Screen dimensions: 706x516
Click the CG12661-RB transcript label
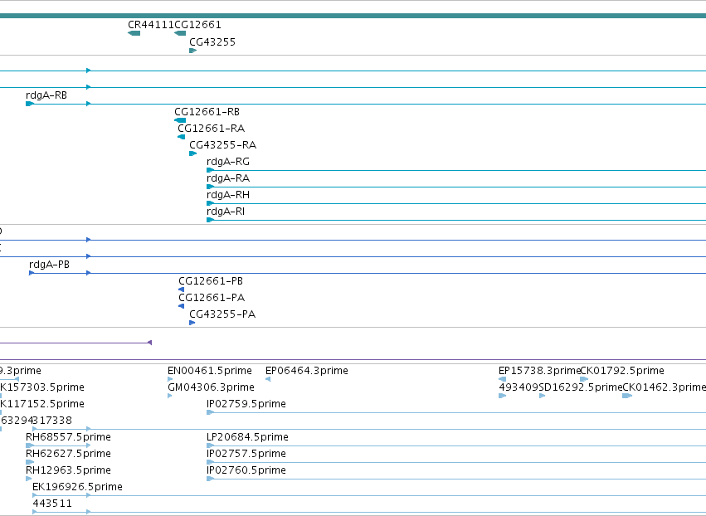[207, 112]
